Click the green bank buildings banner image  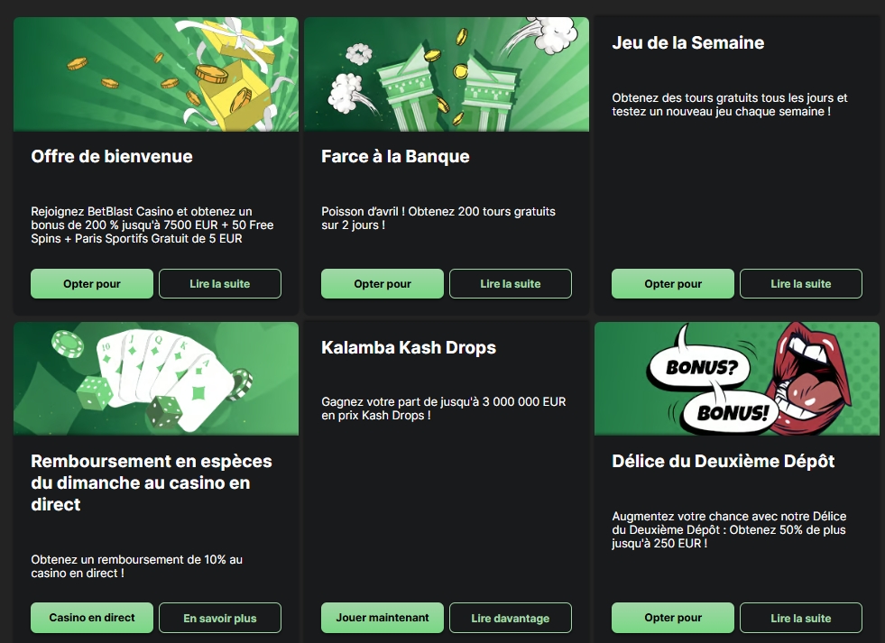coord(447,75)
